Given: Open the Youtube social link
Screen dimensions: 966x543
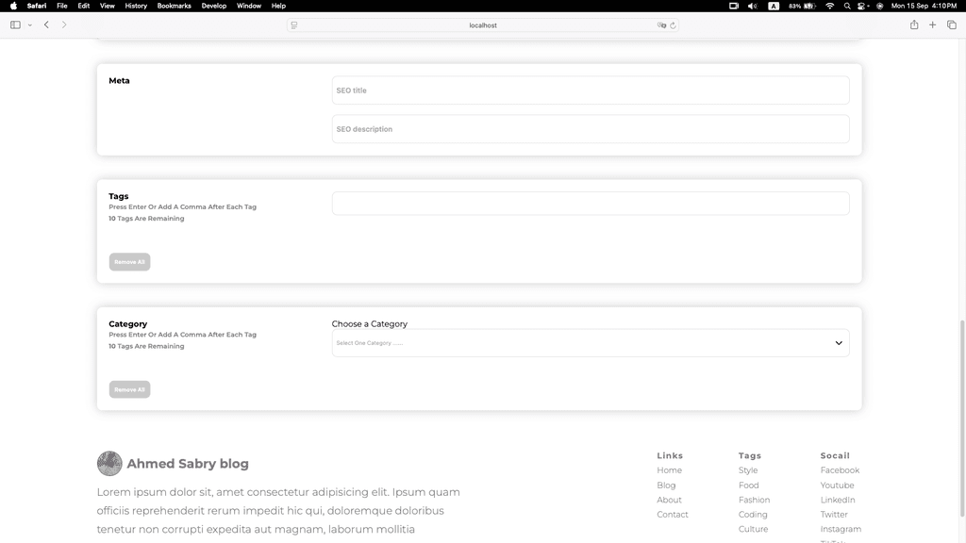Looking at the screenshot, I should click(x=838, y=485).
